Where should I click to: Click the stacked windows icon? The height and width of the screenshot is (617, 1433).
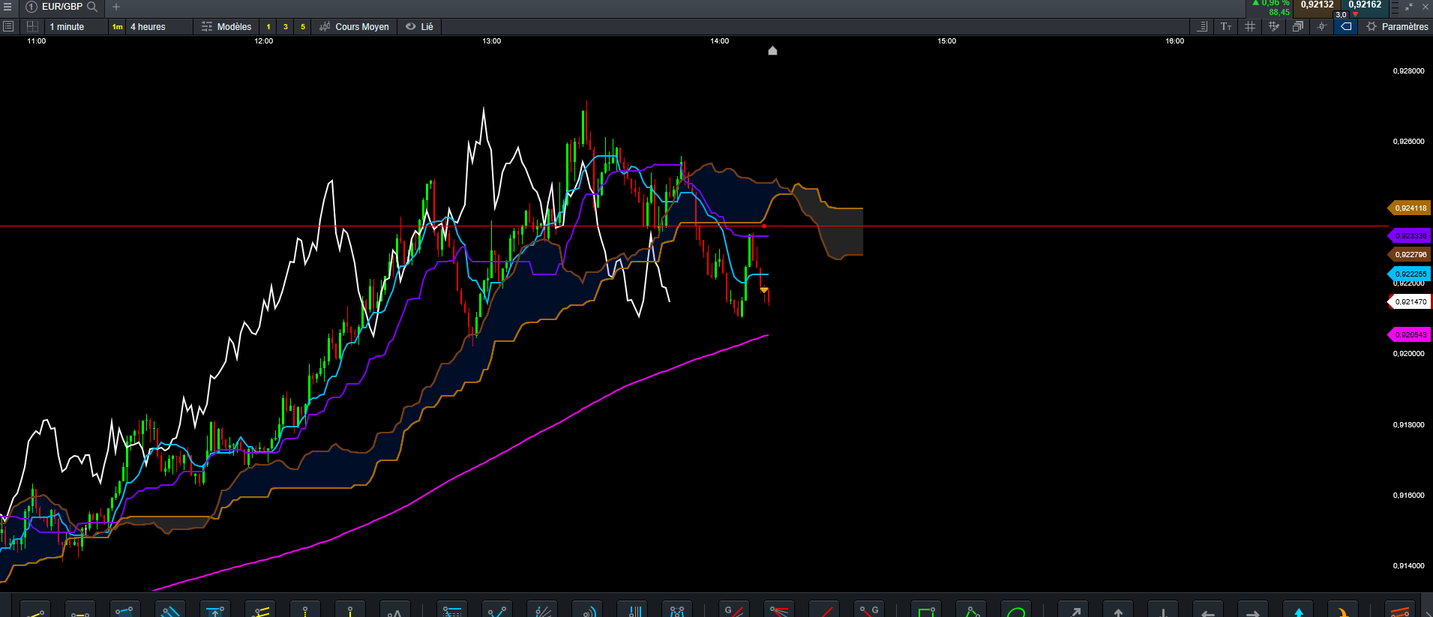pos(1297,26)
